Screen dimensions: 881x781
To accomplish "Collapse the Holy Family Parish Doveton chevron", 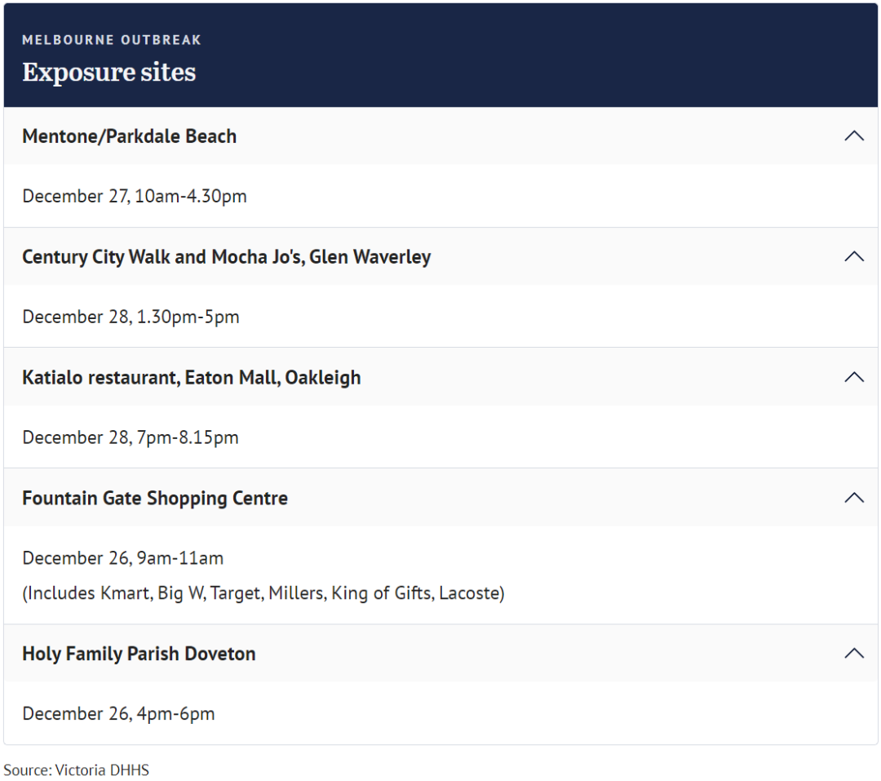I will [853, 654].
